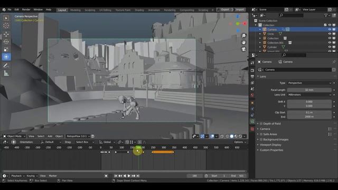Click the RetopoFlow help question mark icon
338x190 pixels.
tap(93, 136)
